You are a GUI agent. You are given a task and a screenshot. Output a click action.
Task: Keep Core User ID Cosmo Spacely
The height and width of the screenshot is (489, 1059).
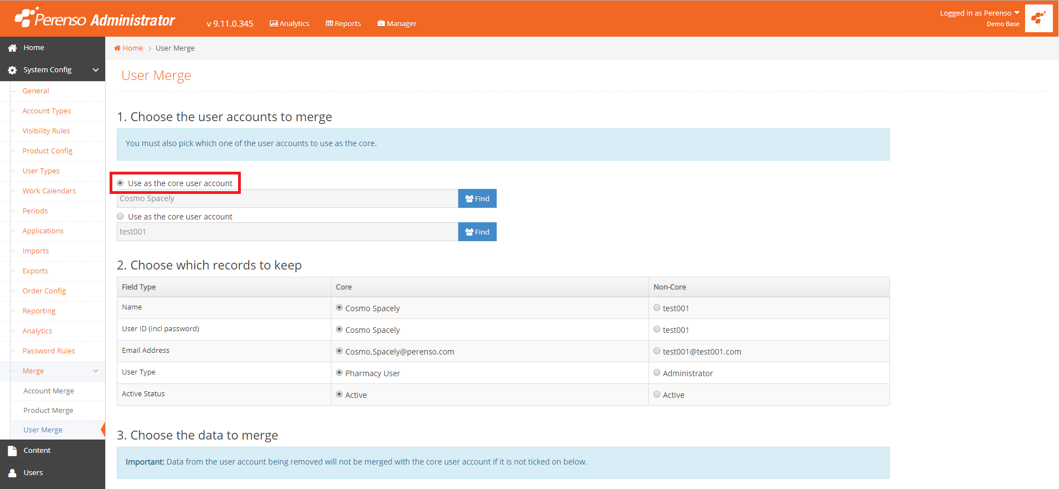(339, 329)
